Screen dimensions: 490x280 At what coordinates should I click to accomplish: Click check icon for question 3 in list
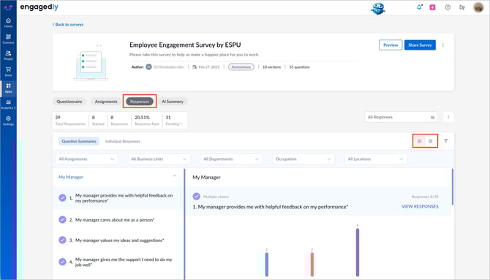[x=62, y=240]
